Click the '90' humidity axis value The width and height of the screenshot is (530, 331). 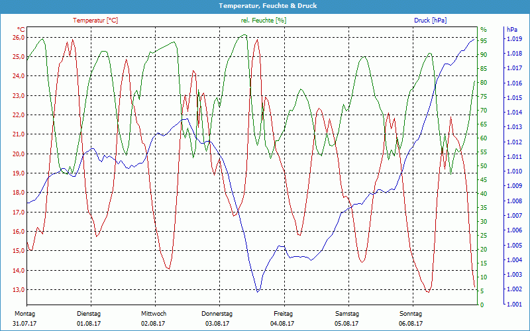tap(484, 54)
